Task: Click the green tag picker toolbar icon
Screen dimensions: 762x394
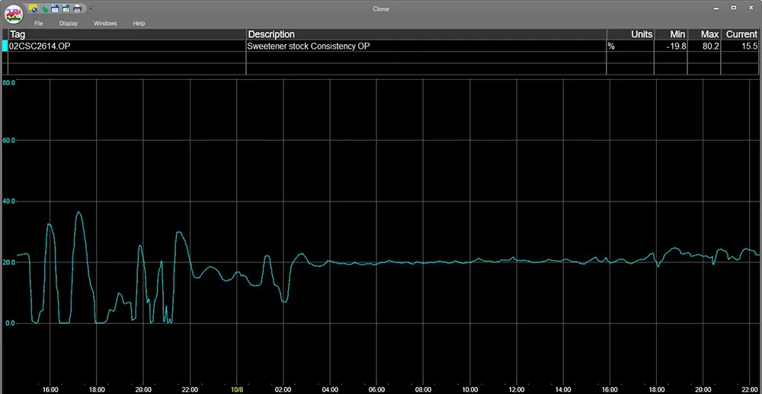Action: point(45,8)
